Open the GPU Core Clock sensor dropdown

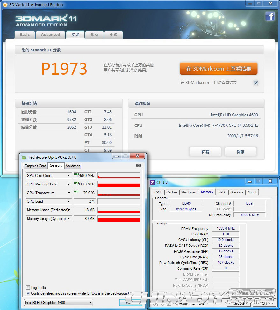(x=68, y=176)
